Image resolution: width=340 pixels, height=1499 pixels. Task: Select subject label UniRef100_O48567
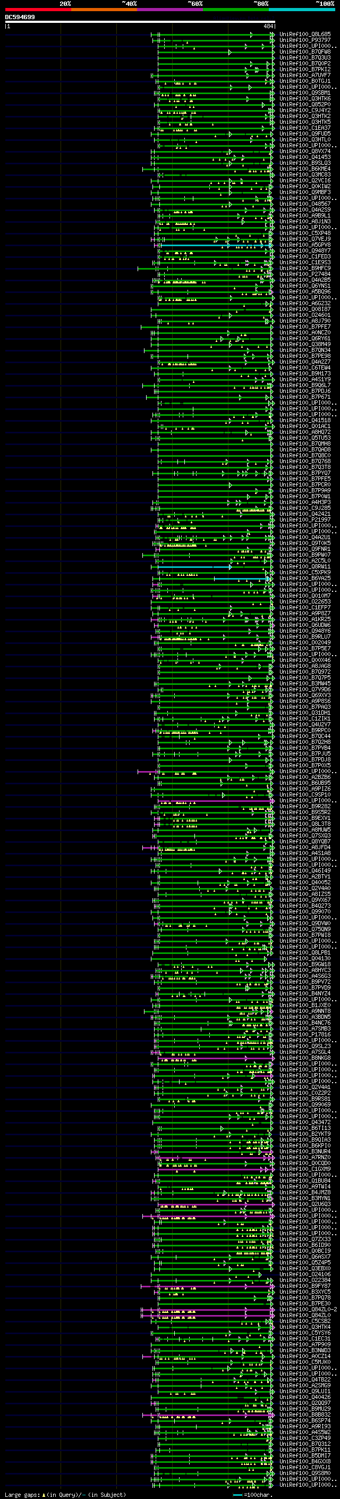[305, 204]
